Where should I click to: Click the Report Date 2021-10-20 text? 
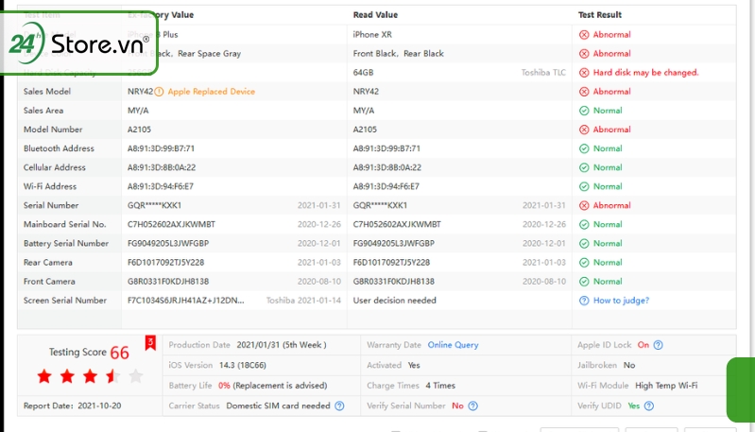tap(72, 406)
